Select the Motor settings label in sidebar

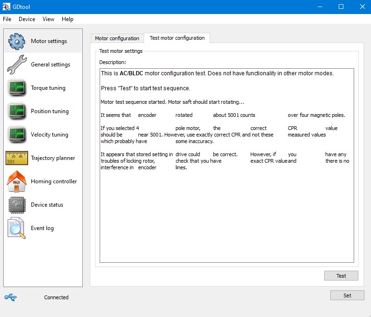(x=49, y=41)
